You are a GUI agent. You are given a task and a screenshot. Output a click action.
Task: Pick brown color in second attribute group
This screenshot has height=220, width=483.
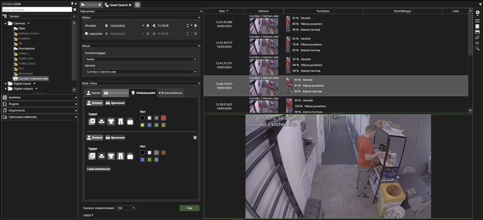tap(164, 153)
